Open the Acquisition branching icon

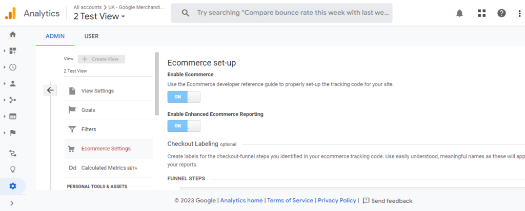point(13,100)
